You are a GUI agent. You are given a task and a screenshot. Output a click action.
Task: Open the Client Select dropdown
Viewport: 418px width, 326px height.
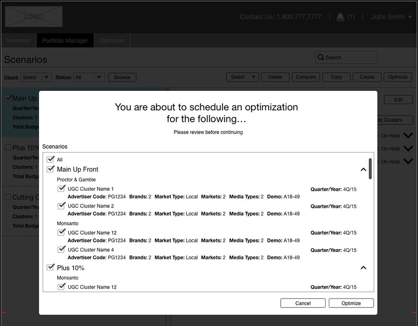click(x=36, y=77)
